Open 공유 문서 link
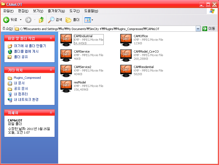This screenshot has width=219, height=165. (21, 89)
